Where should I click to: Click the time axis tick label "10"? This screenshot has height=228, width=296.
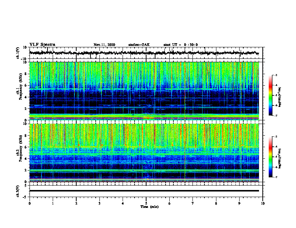tap(263, 203)
